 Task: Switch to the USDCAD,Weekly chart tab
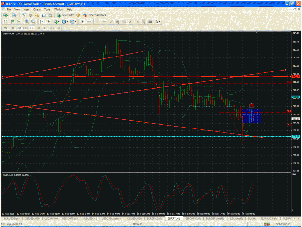pos(111,219)
